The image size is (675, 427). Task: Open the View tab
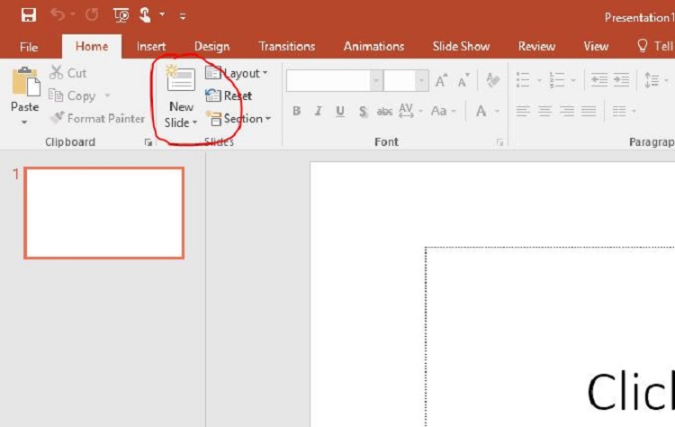pos(596,46)
